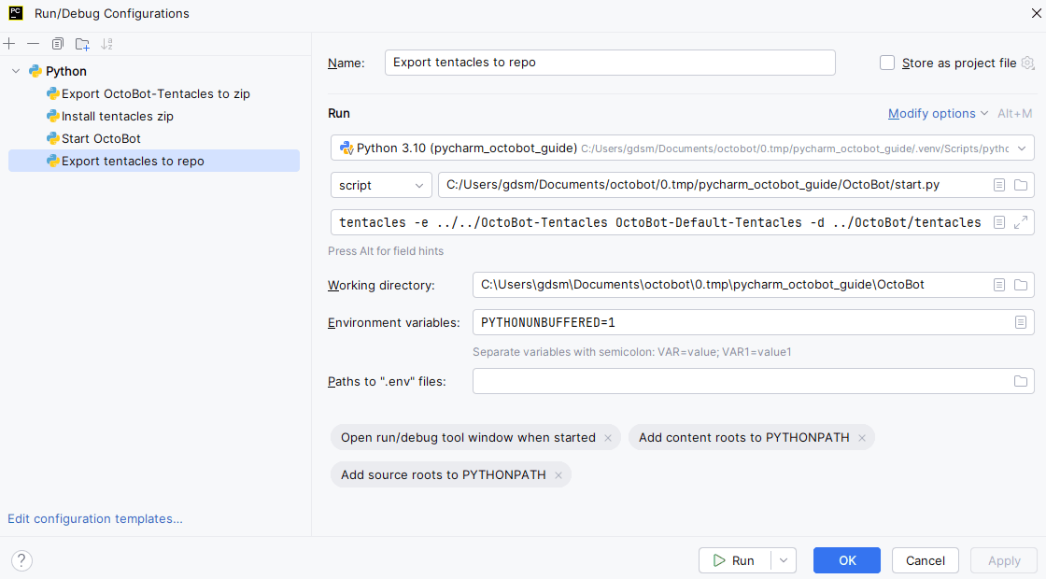Open the script/module type dropdown
Image resolution: width=1046 pixels, height=579 pixels.
(381, 186)
